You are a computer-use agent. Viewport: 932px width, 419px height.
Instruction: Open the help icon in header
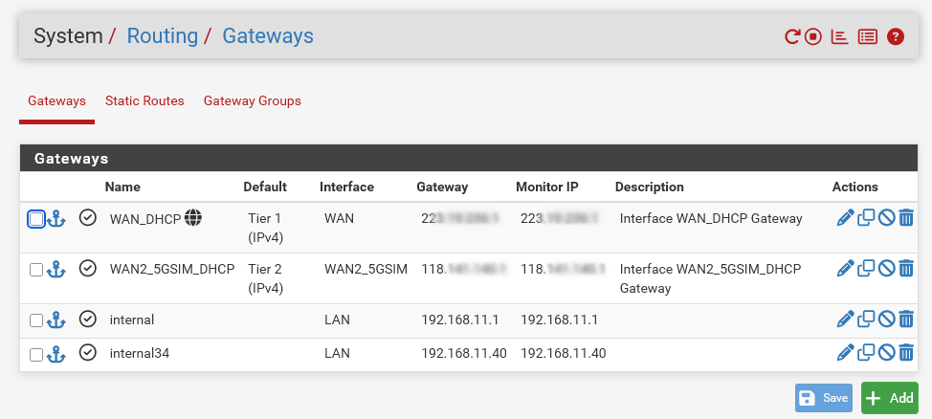(x=896, y=37)
